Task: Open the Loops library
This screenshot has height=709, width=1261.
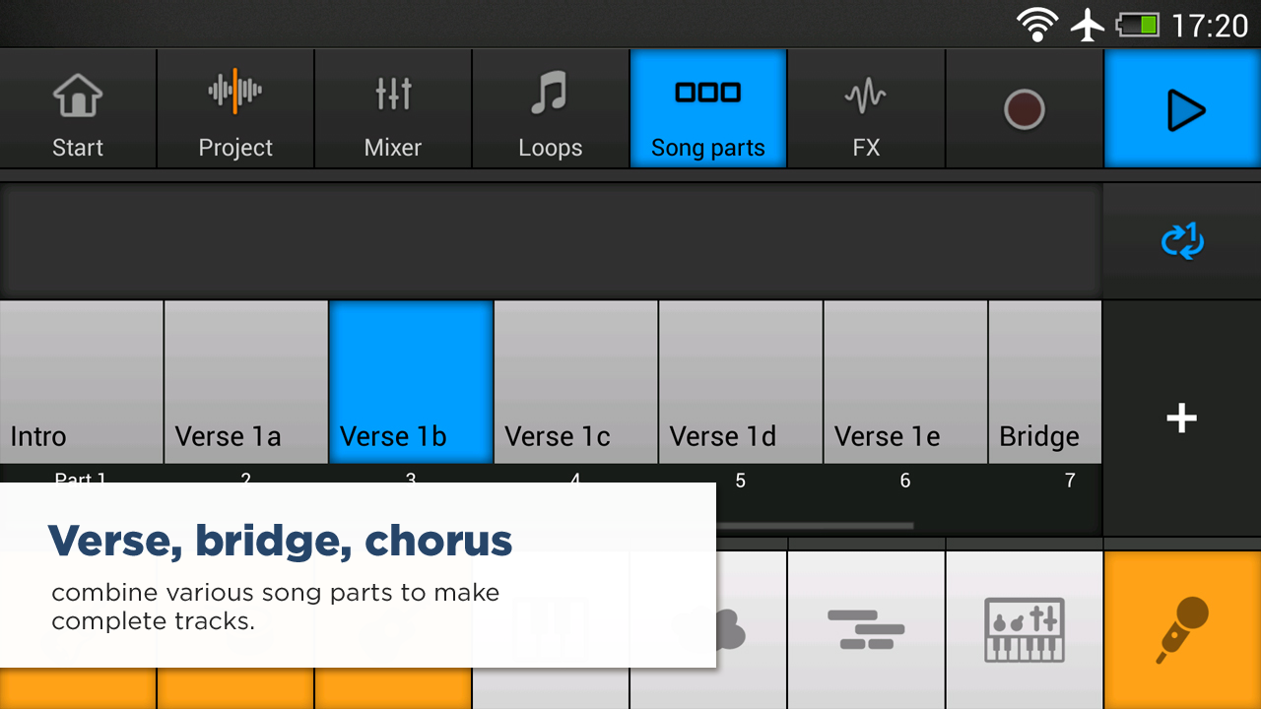Action: (551, 109)
